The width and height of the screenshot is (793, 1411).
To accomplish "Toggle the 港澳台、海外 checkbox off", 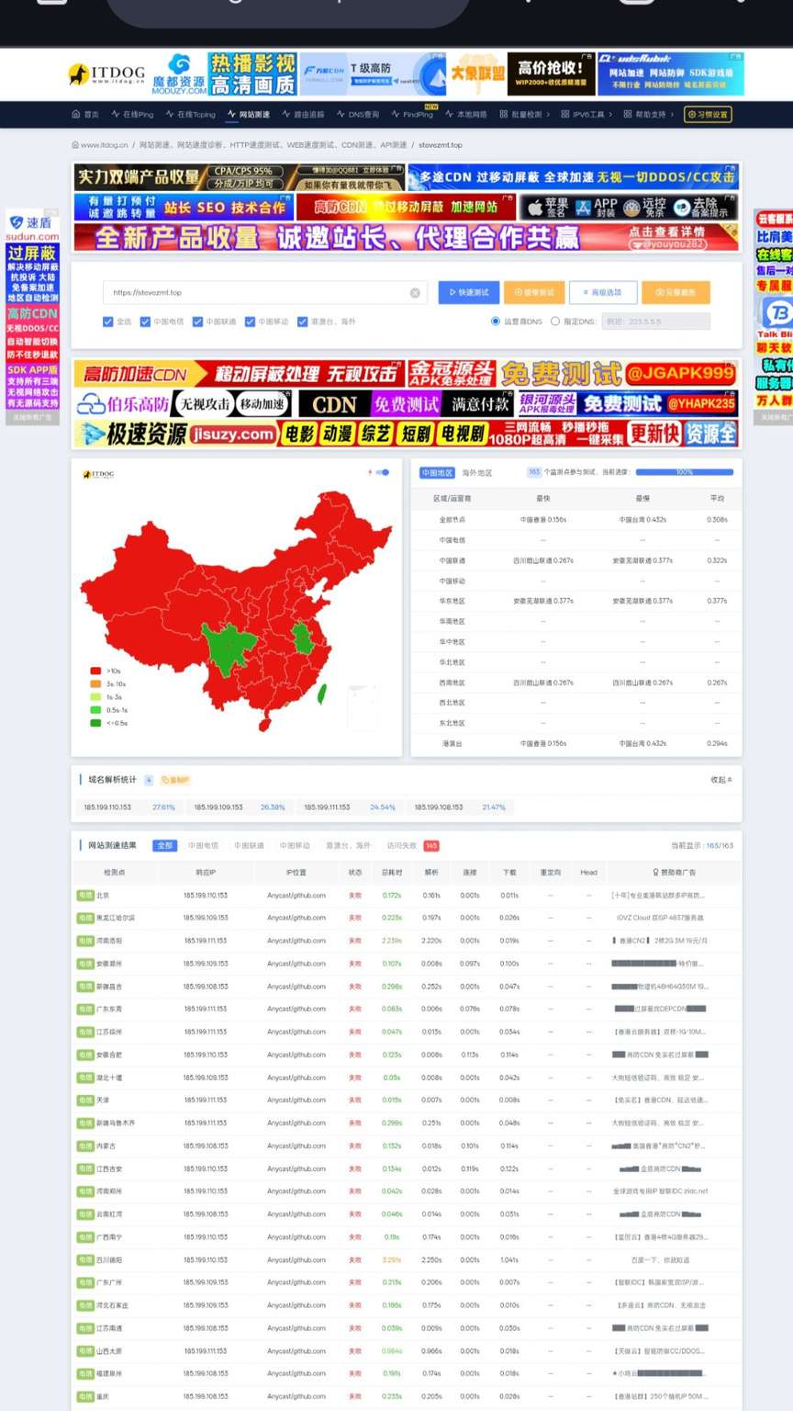I will pyautogui.click(x=303, y=322).
